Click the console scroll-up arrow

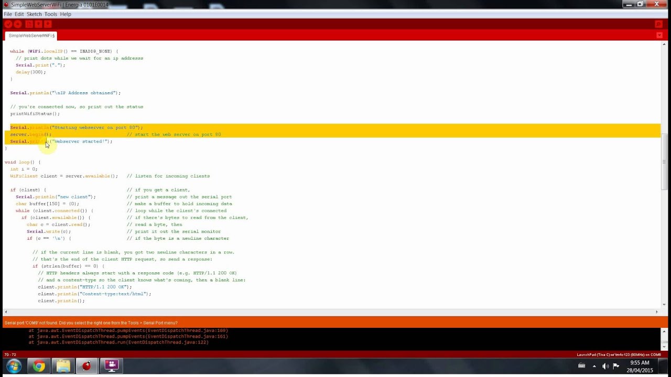[664, 331]
